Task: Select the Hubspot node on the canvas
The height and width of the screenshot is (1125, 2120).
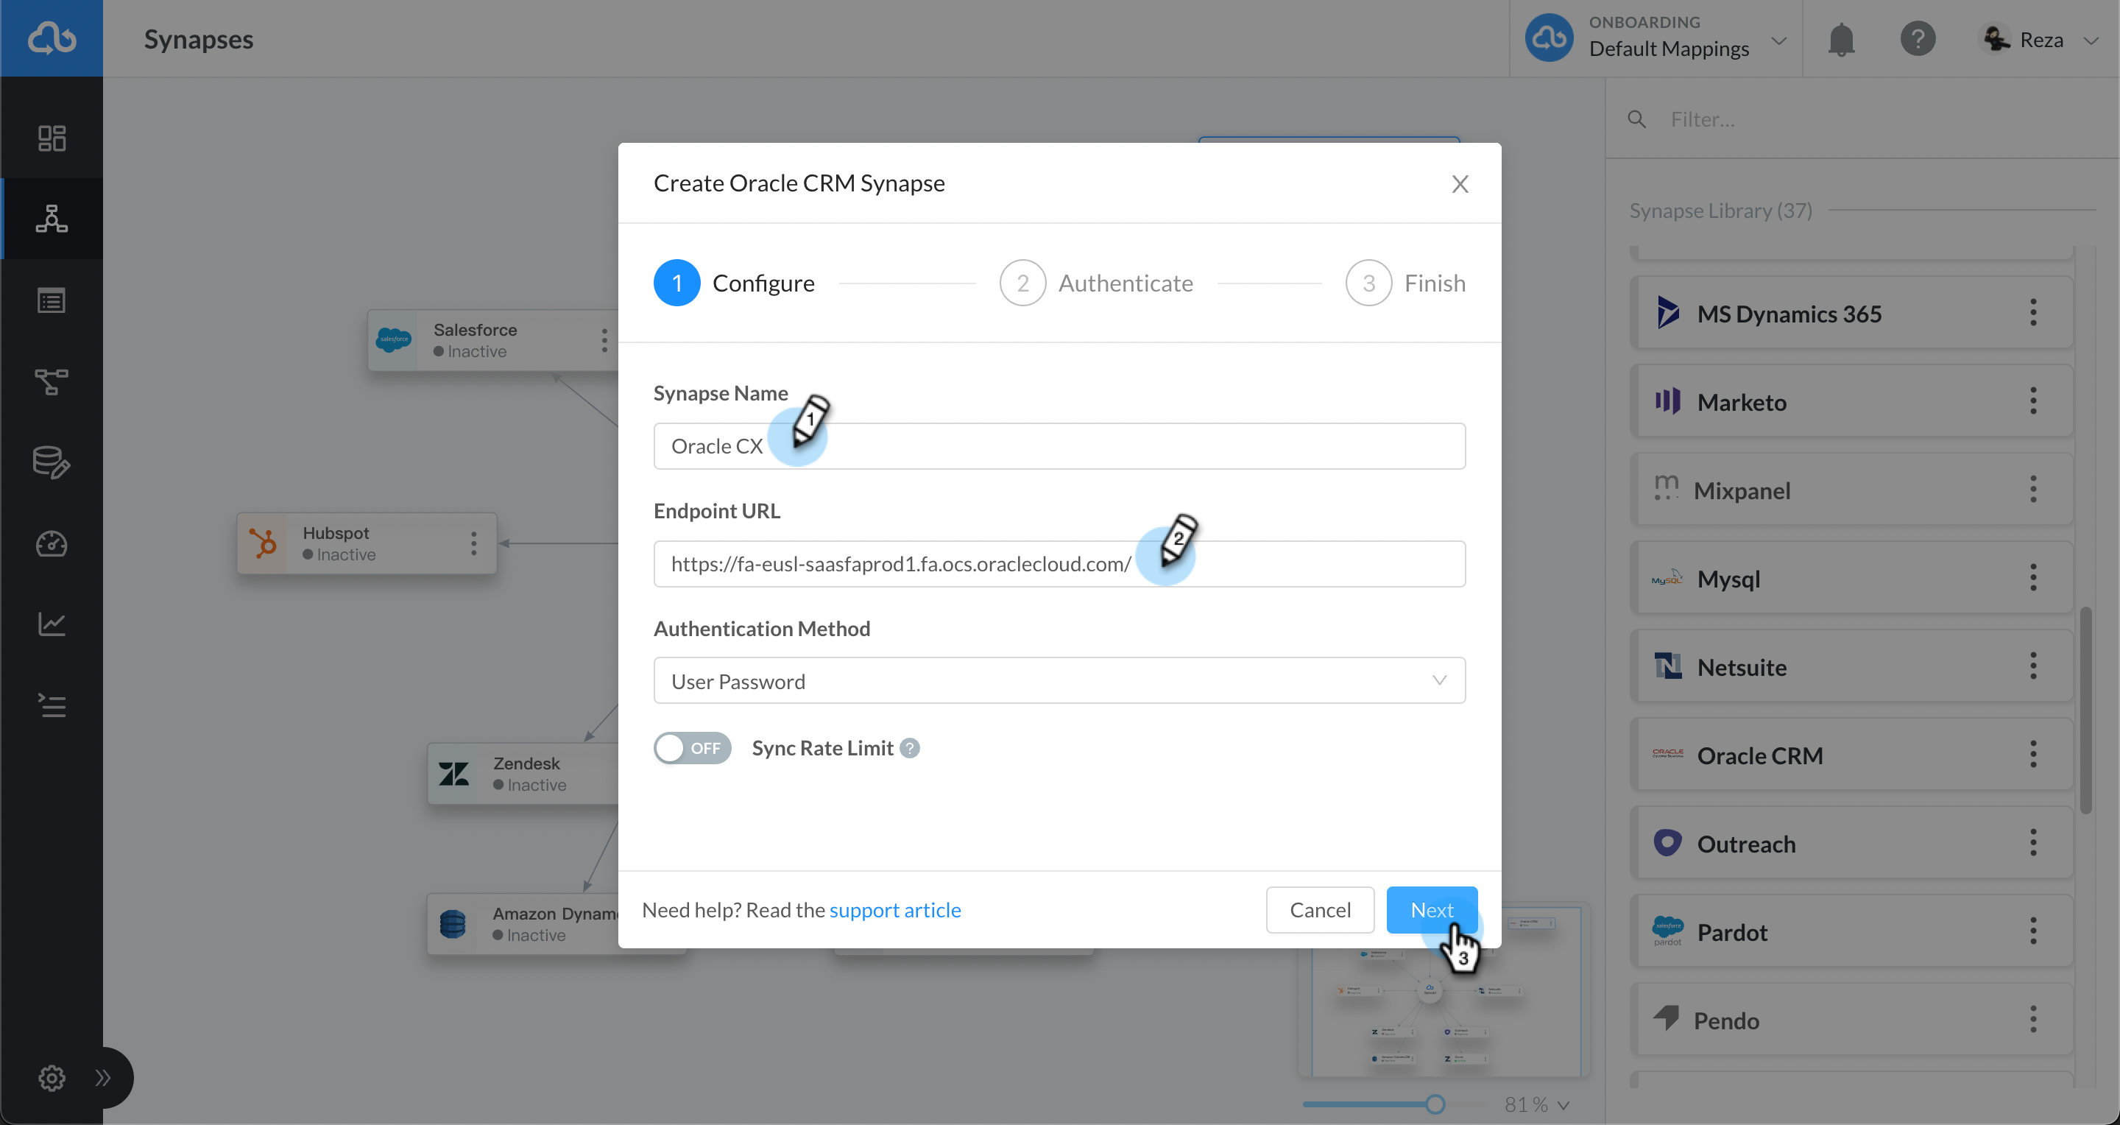Action: pyautogui.click(x=367, y=543)
